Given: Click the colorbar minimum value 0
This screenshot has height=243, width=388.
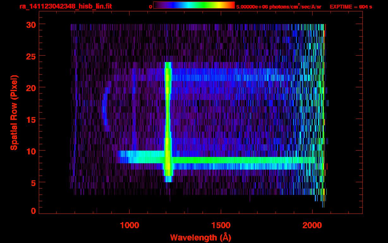Looking at the screenshot, I should tap(151, 7).
